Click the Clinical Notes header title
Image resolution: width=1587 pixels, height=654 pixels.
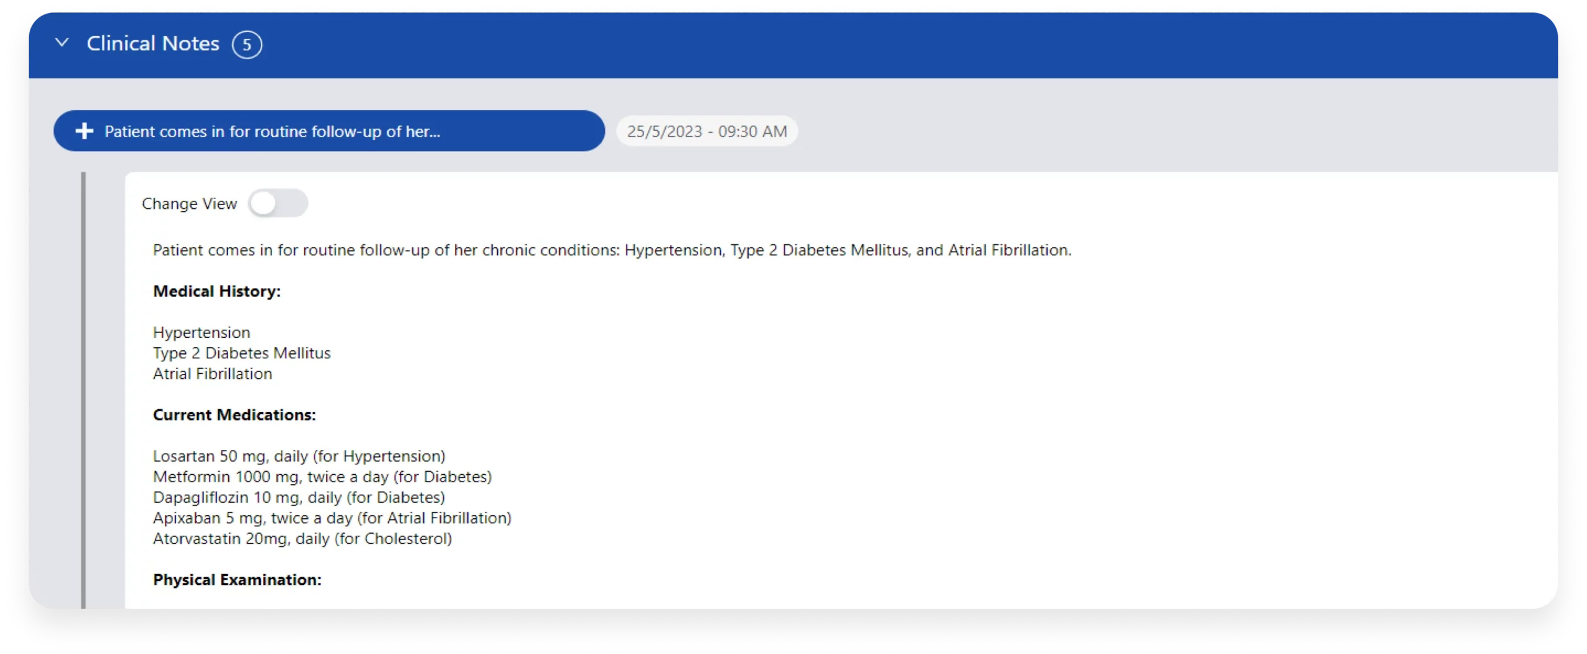(x=153, y=43)
